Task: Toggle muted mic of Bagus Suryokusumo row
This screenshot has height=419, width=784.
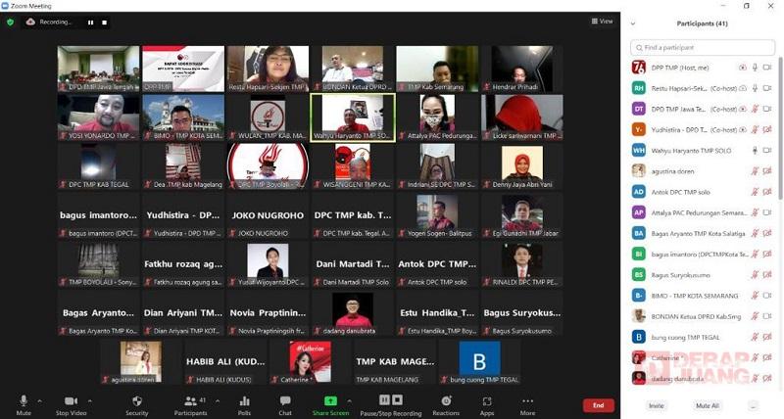Action: [755, 275]
